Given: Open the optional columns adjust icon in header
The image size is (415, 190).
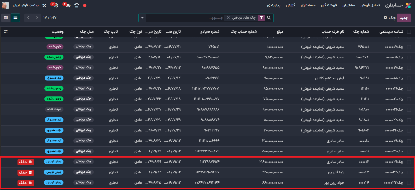Looking at the screenshot, I should point(6,31).
